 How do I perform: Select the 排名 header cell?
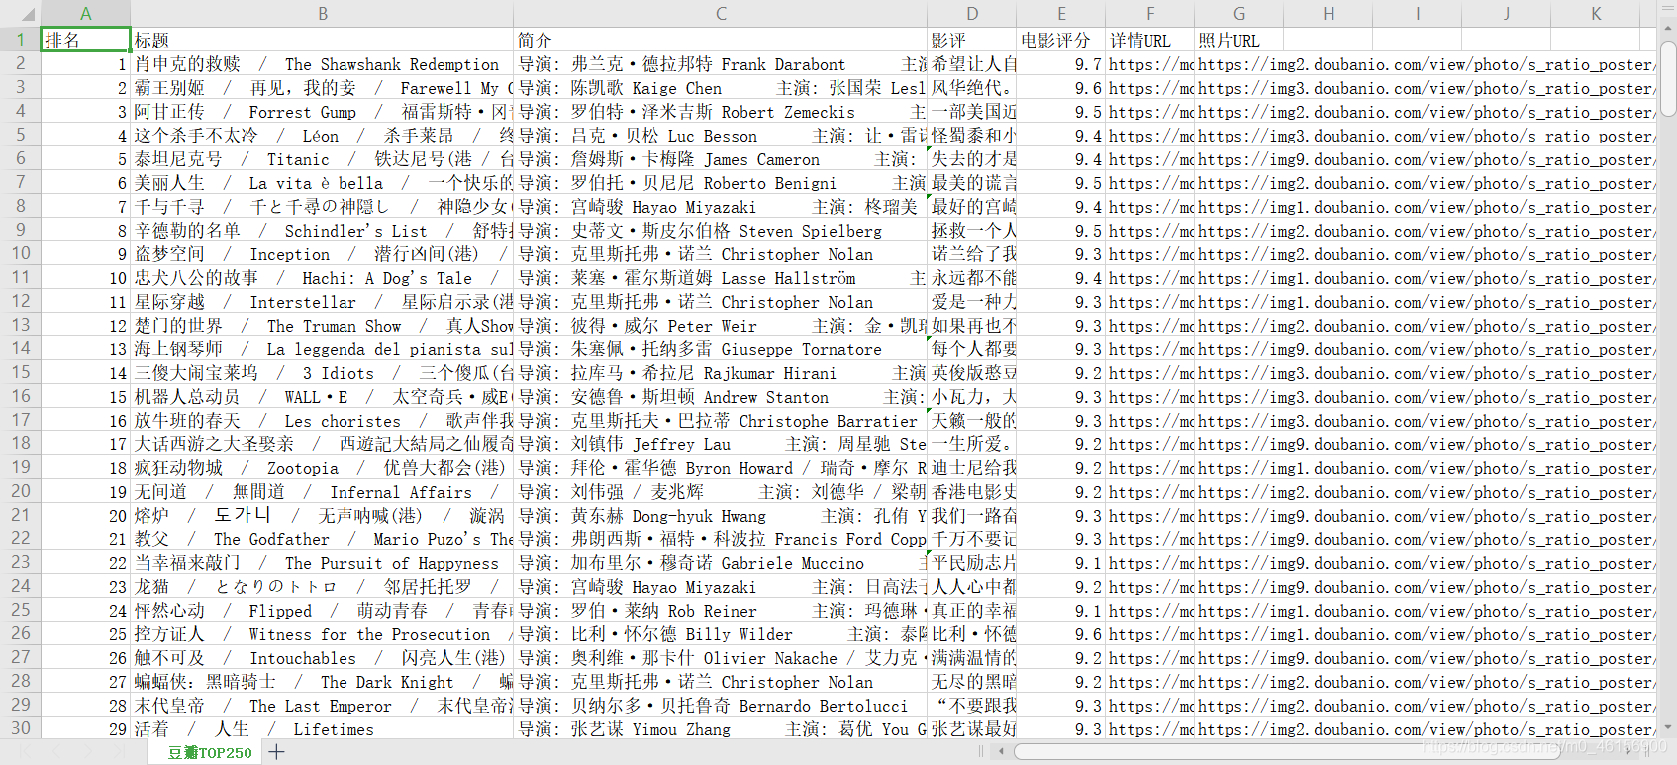[x=86, y=40]
